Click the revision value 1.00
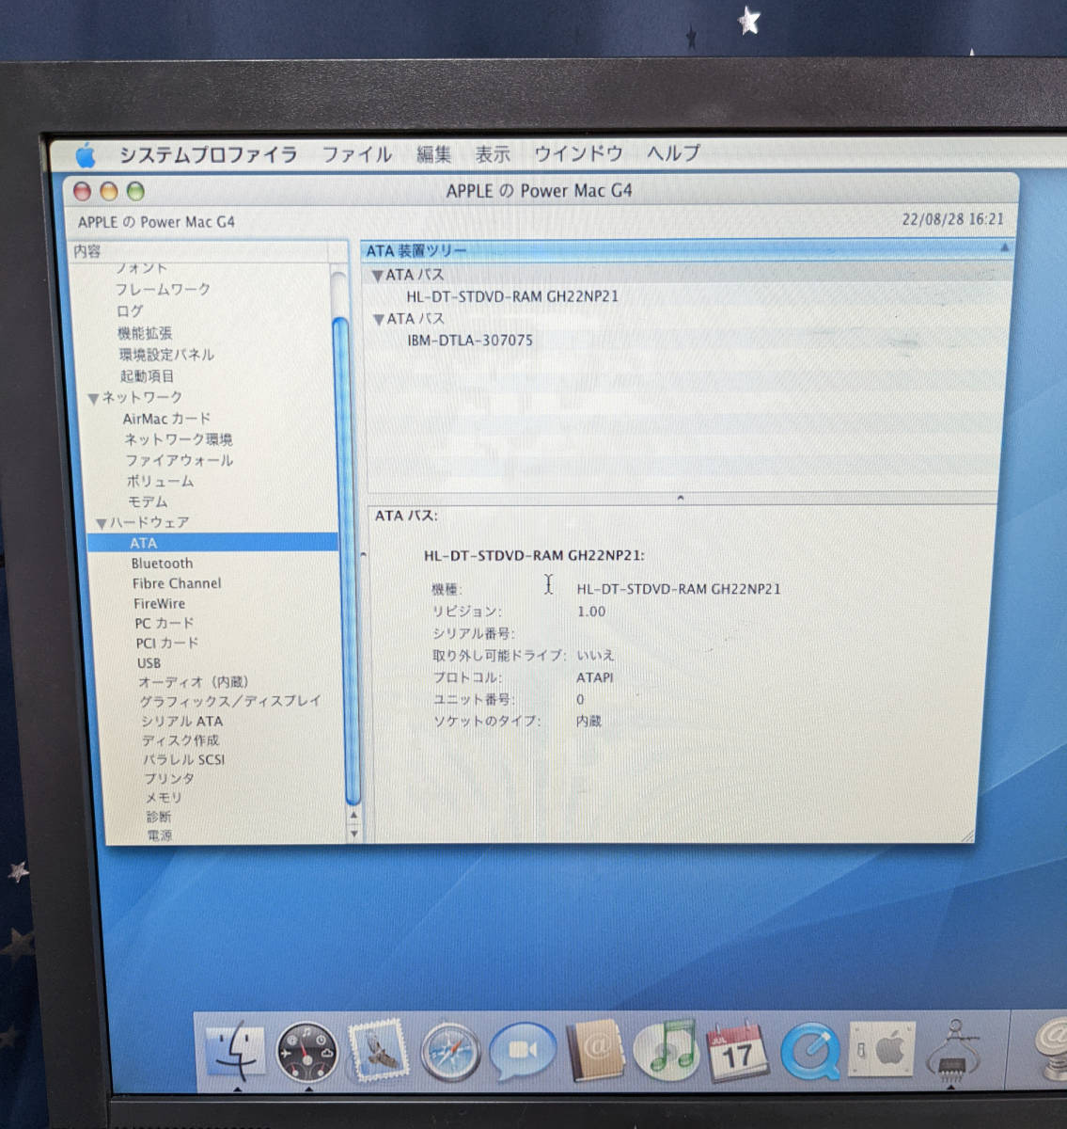Viewport: 1067px width, 1129px height. click(x=591, y=612)
